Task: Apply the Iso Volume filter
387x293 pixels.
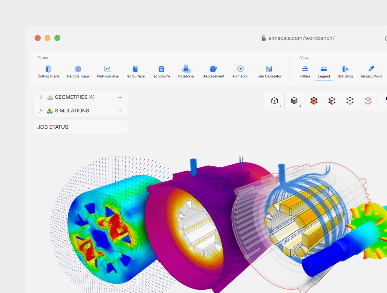Action: [161, 72]
